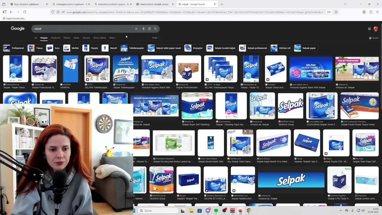Switch to 'midsommar interior spaces' browser tab
This screenshot has height=215, width=382.
click(113, 4)
